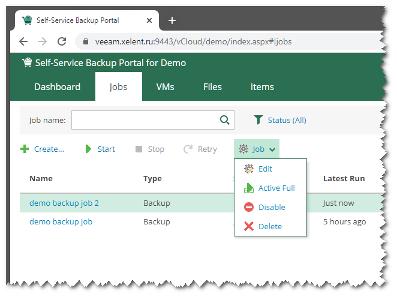The height and width of the screenshot is (297, 397).
Task: Click the Active Full green icon
Action: pos(249,188)
